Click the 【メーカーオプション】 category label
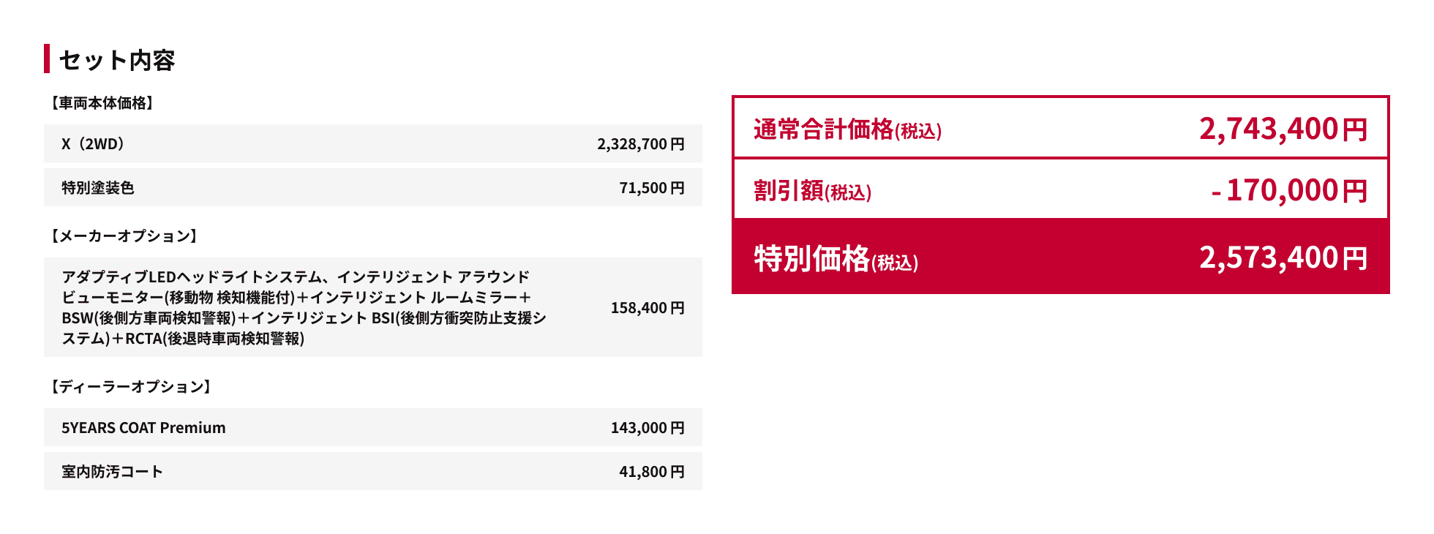1434x534 pixels. 124,236
